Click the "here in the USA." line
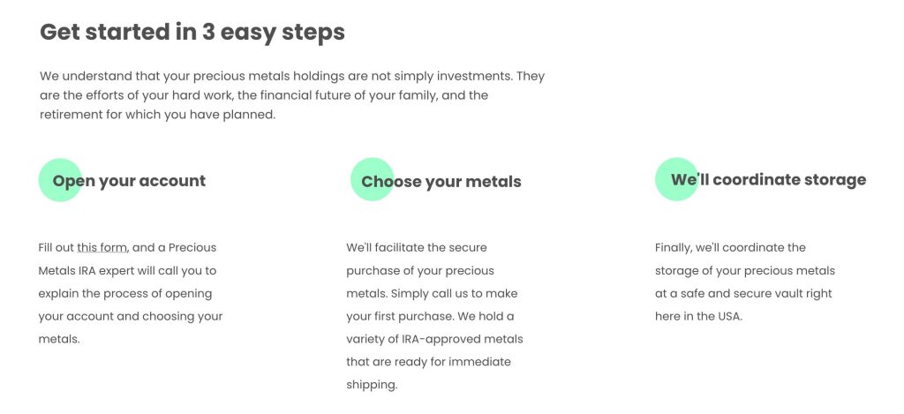Screen dimensions: 904x414 pyautogui.click(x=698, y=316)
